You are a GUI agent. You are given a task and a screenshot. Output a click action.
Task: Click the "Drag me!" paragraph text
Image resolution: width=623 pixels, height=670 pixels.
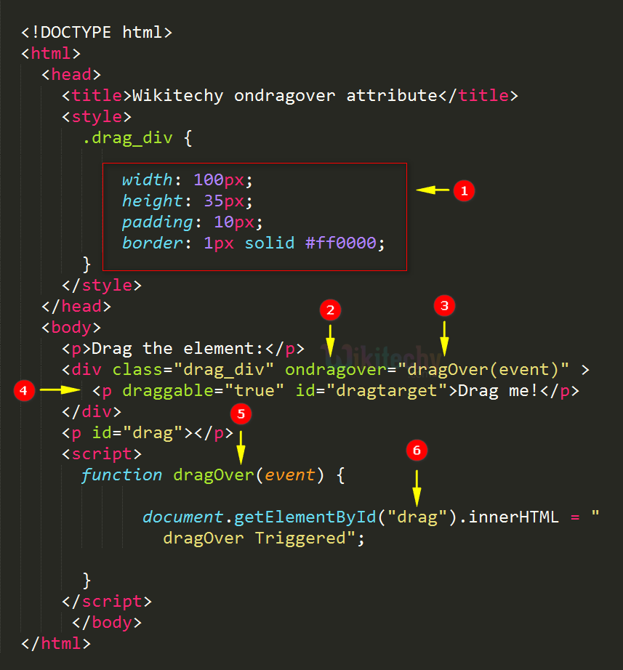click(x=499, y=390)
